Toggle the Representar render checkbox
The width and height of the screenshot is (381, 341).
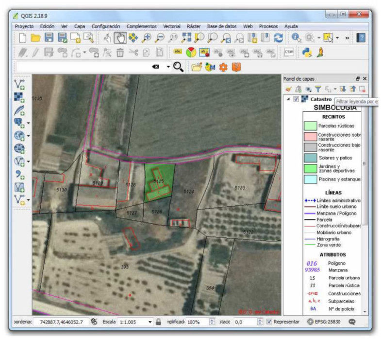tap(269, 322)
